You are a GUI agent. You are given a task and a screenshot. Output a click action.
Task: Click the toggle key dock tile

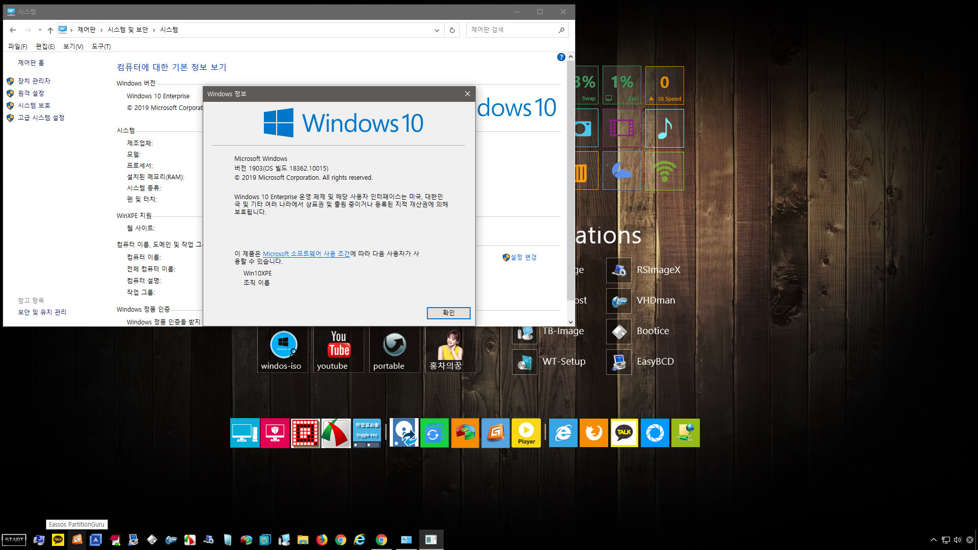[367, 433]
